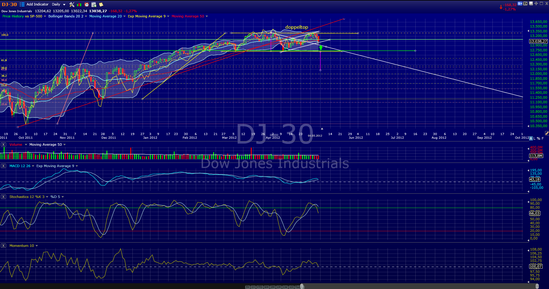Viewport: 549px width, 289px height.
Task: Expand Bollinger Bands 20 2 dropdown
Action: (86, 16)
